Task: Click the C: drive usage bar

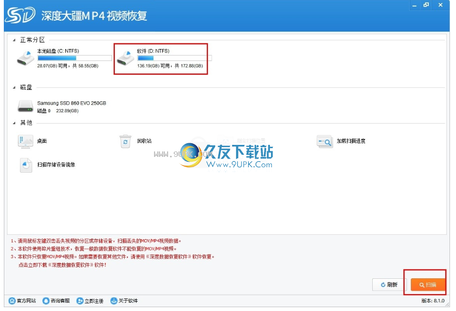Action: click(x=75, y=58)
